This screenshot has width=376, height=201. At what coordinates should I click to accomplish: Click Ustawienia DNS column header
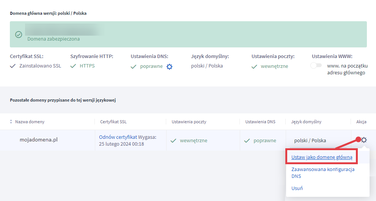[x=260, y=122]
